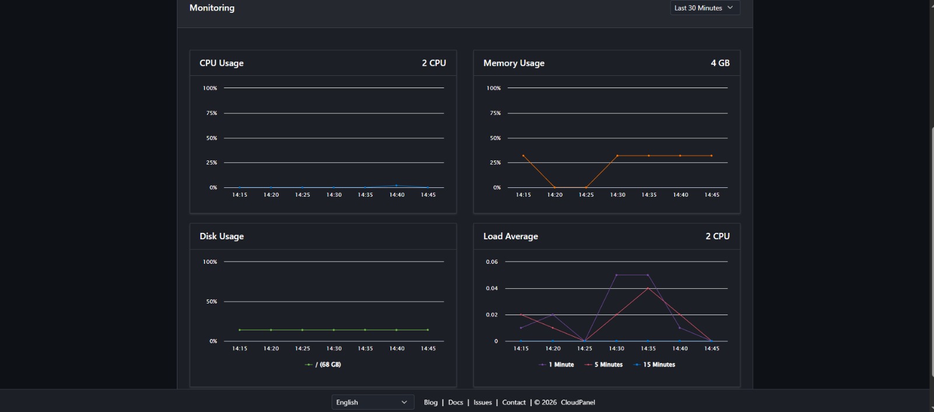Open the Last 30 Minutes time range dropdown
Screen dimensions: 934x412
[x=705, y=8]
